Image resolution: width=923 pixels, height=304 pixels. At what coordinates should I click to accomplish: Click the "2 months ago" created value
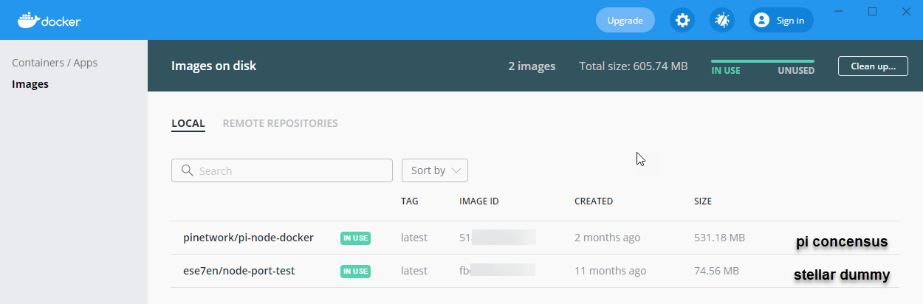click(x=607, y=238)
